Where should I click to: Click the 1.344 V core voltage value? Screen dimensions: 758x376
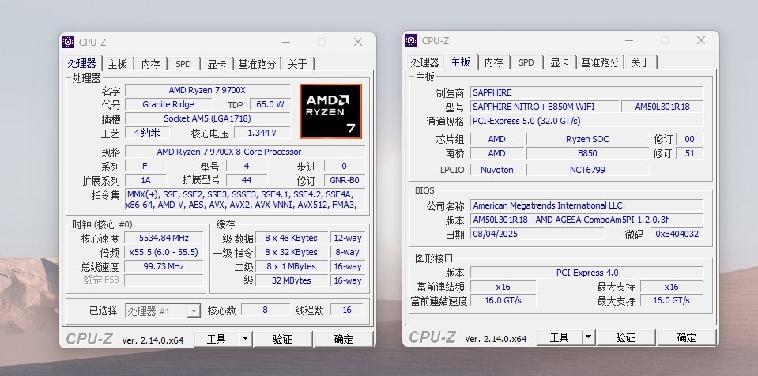(262, 133)
